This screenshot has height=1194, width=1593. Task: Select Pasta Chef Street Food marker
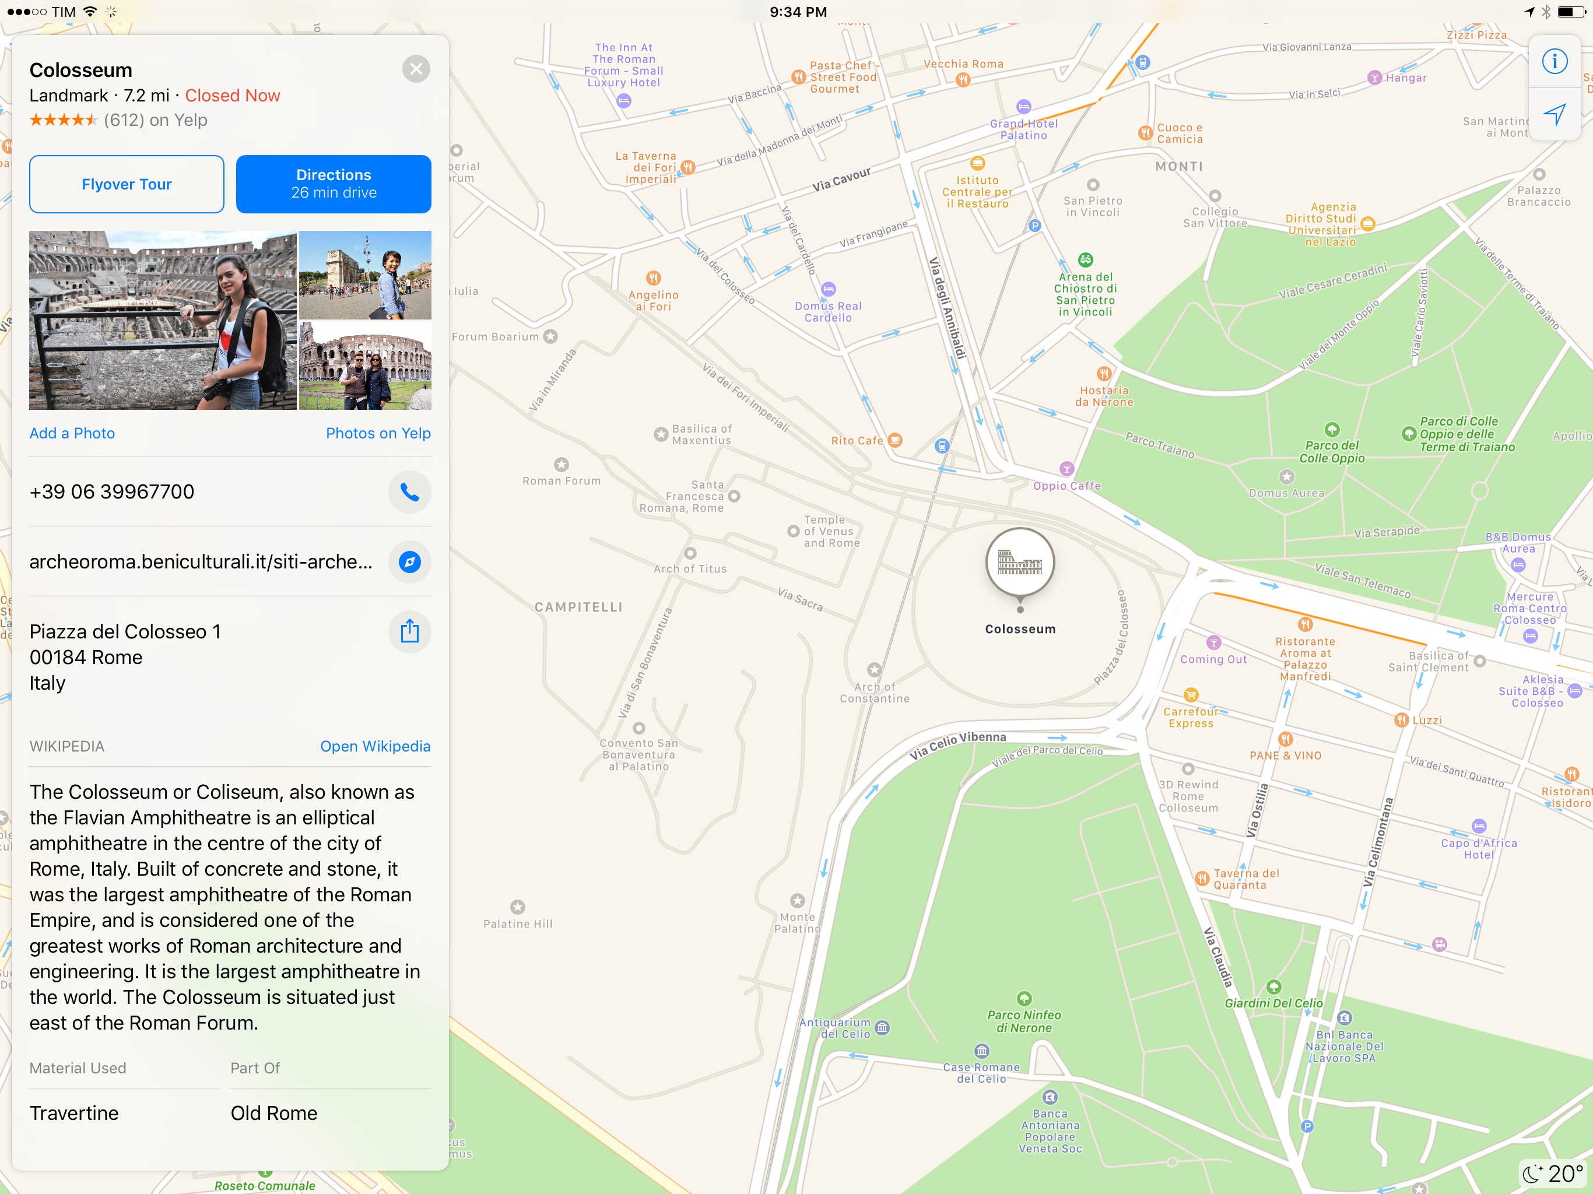pyautogui.click(x=798, y=76)
